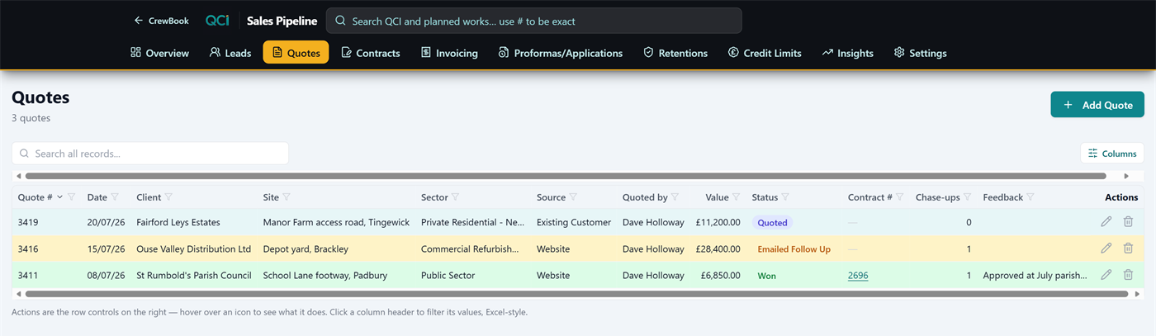Select the Quotes tab

click(296, 53)
